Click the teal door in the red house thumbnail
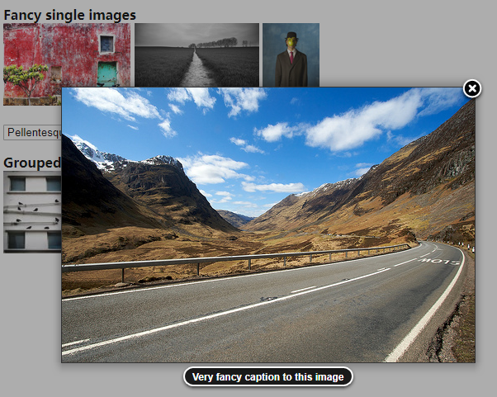This screenshot has height=397, width=497. [106, 74]
